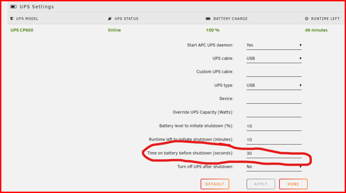Click the Turn off UPS after shutdown label
Image resolution: width=346 pixels, height=193 pixels.
205,167
